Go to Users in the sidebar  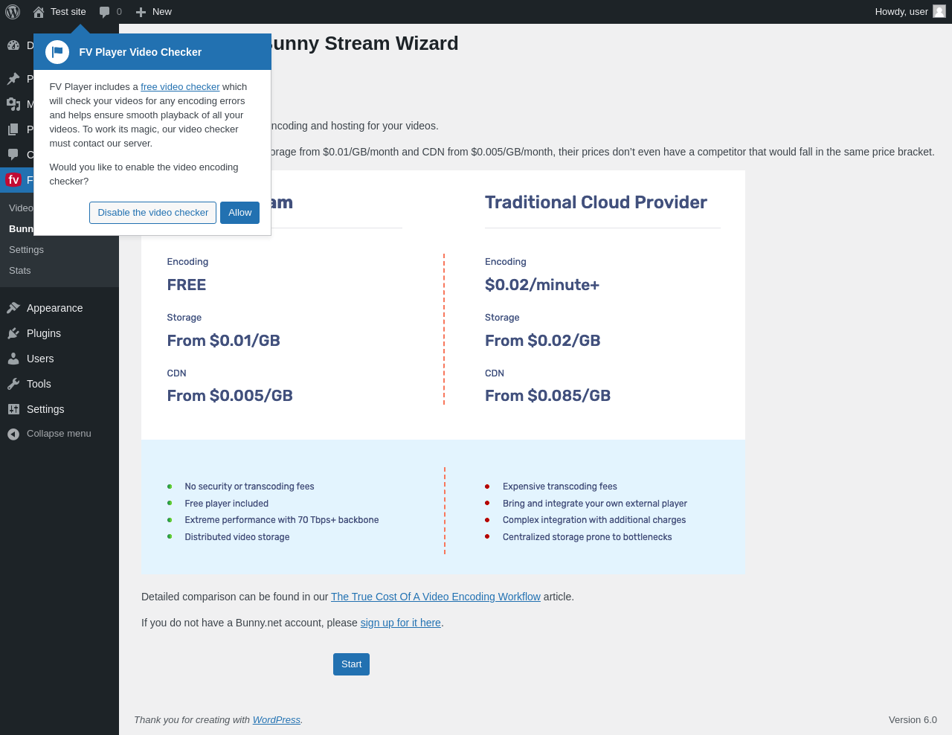click(x=59, y=359)
